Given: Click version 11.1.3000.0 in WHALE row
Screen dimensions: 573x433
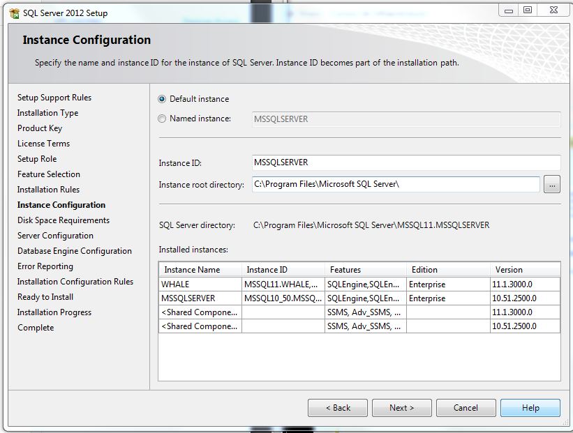Looking at the screenshot, I should (525, 284).
